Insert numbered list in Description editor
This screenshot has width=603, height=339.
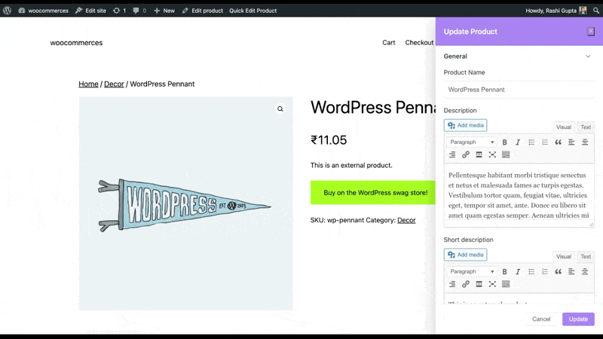(x=544, y=142)
